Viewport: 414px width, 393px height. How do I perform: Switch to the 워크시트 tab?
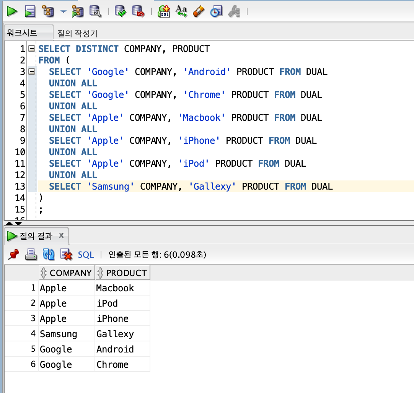click(x=29, y=33)
